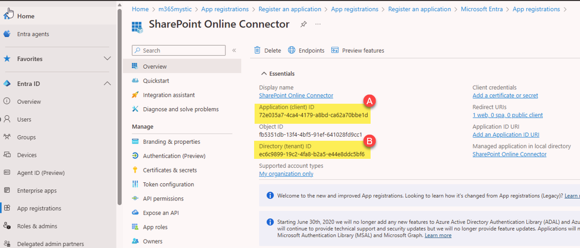The width and height of the screenshot is (580, 248).
Task: Open API permissions menu item
Action: coord(163,198)
